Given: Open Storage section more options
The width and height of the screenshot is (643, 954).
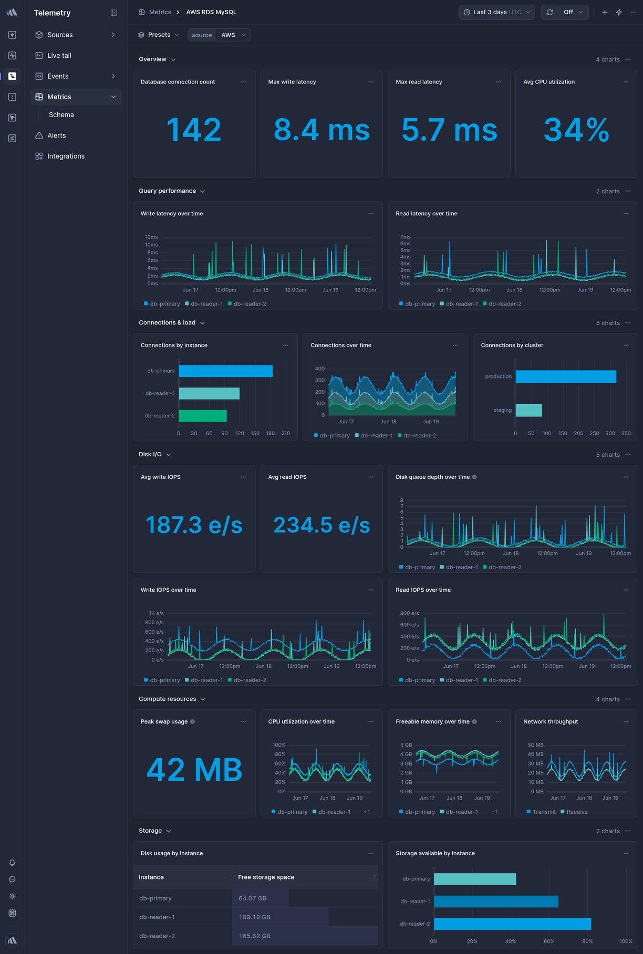Looking at the screenshot, I should pos(628,831).
